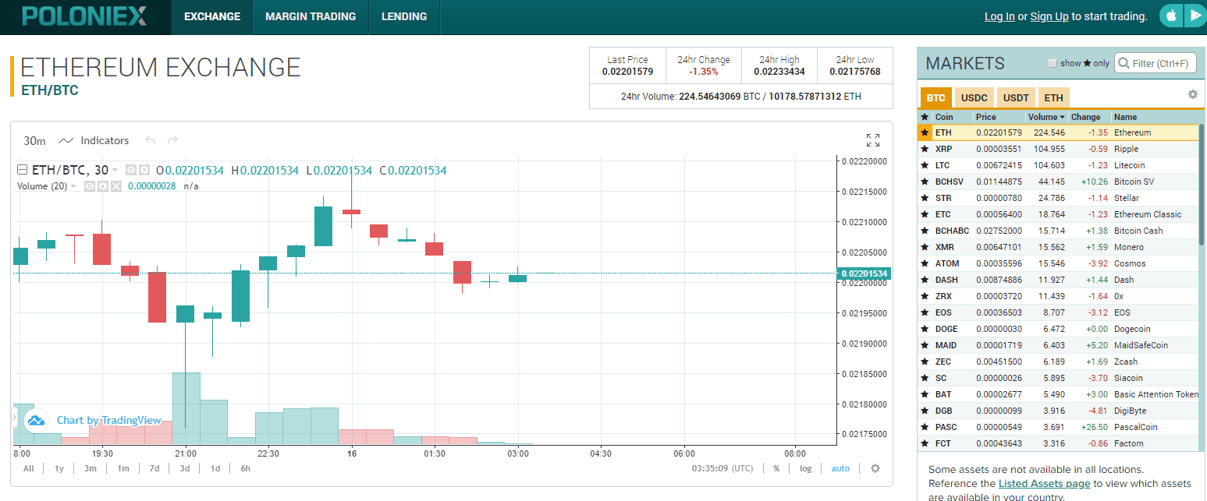
Task: Click the star next to XMR
Action: point(925,247)
